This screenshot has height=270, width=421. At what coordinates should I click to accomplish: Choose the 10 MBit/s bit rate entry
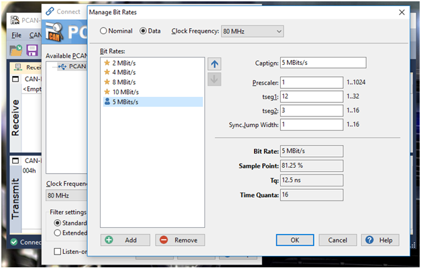click(127, 92)
